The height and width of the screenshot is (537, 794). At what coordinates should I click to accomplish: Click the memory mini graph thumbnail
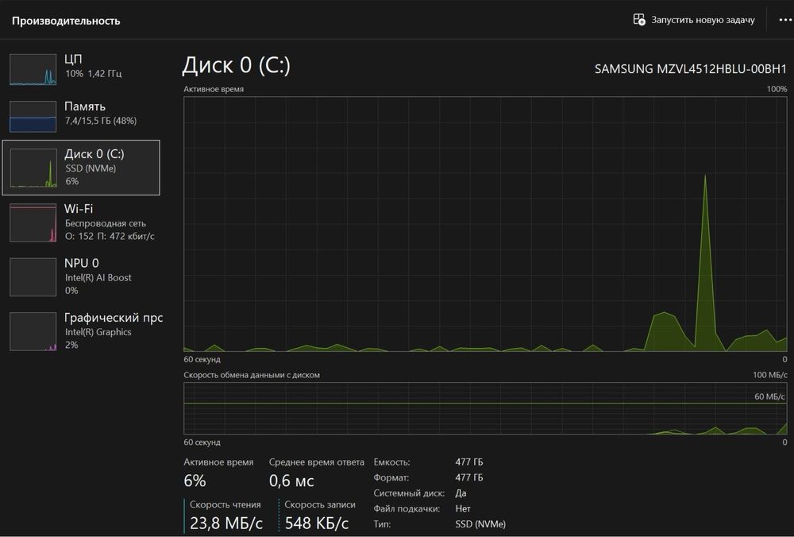33,117
